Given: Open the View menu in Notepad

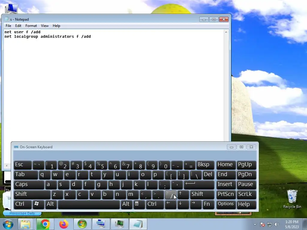Looking at the screenshot, I should [x=45, y=26].
